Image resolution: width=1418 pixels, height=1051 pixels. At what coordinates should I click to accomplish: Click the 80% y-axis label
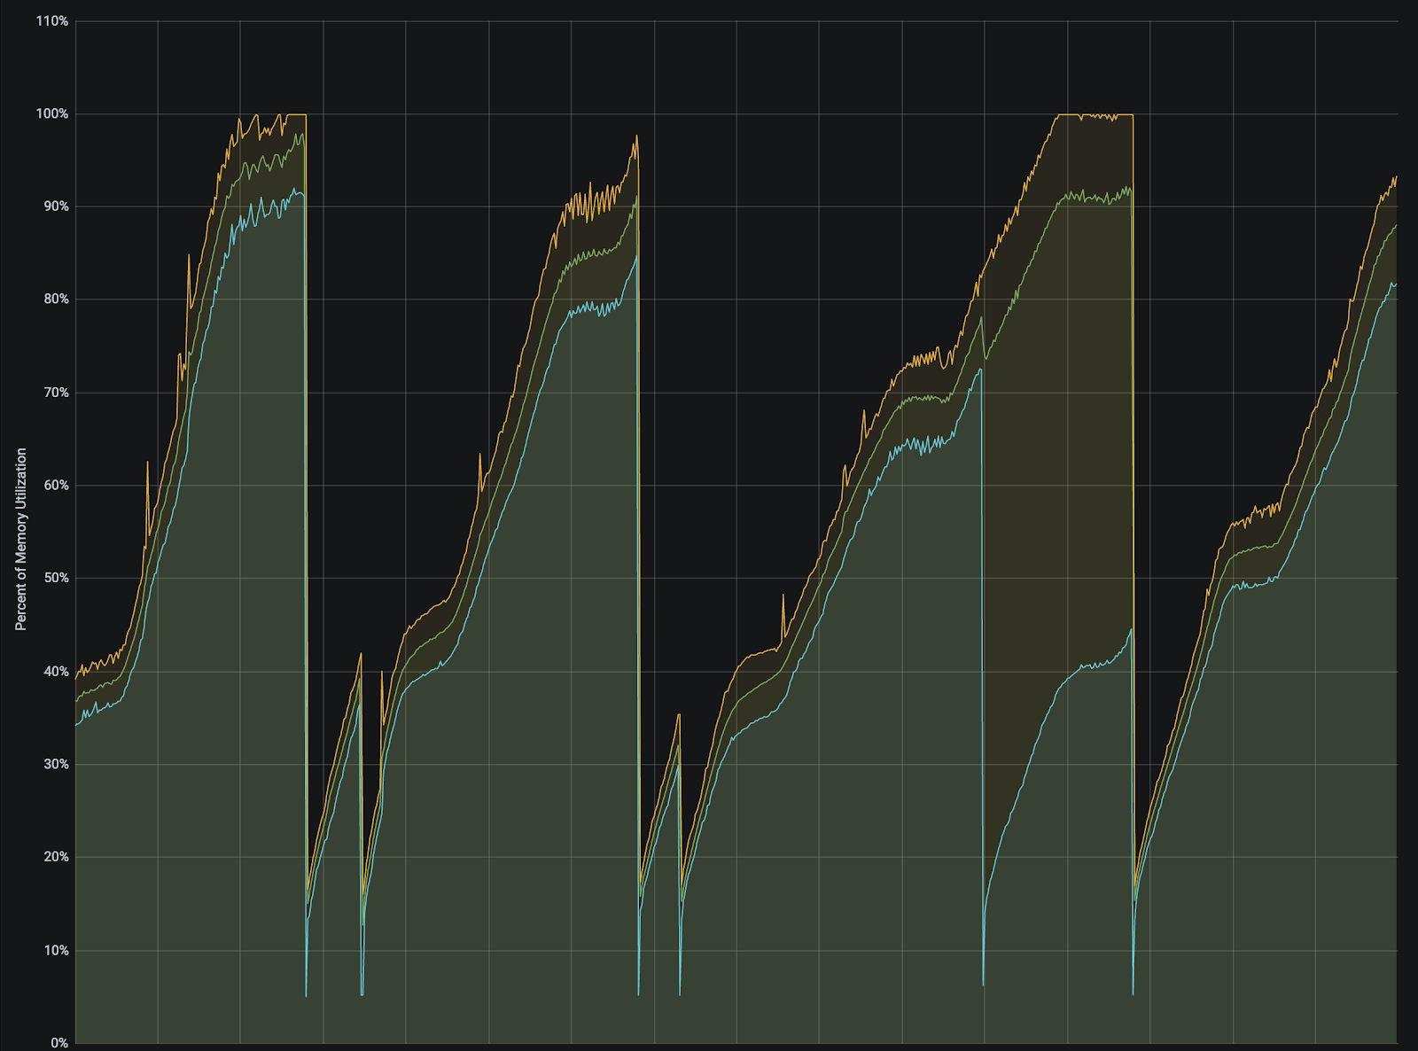point(55,300)
